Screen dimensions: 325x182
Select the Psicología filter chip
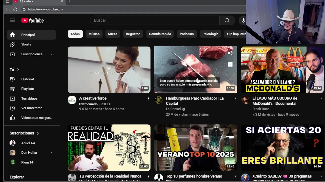[x=210, y=34]
